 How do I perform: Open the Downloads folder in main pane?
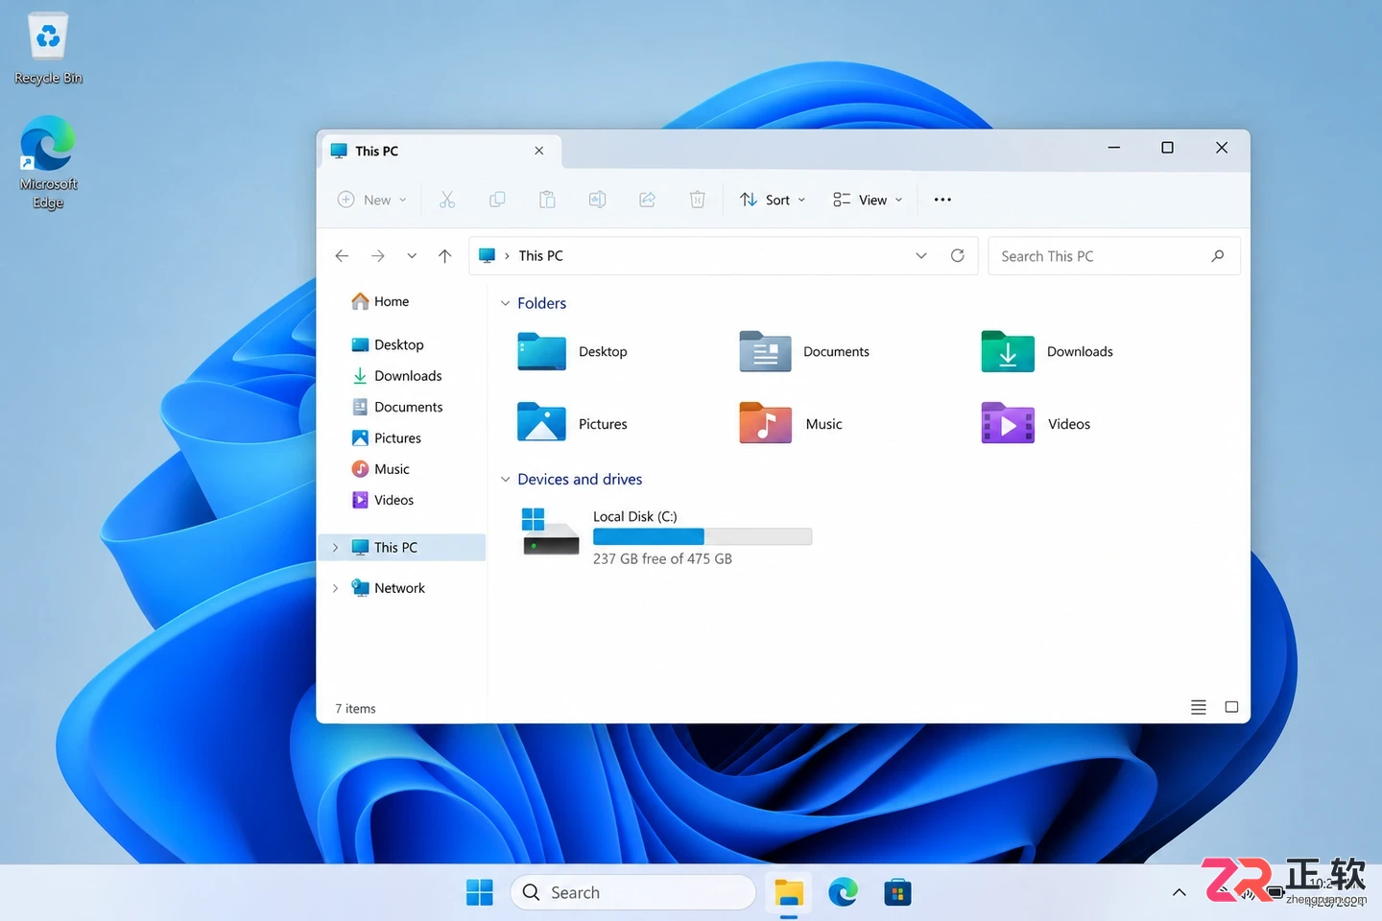[1047, 351]
